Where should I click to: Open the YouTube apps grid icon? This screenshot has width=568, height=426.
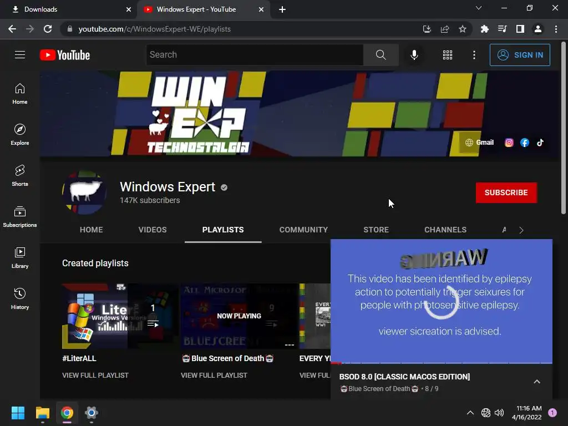pos(448,55)
